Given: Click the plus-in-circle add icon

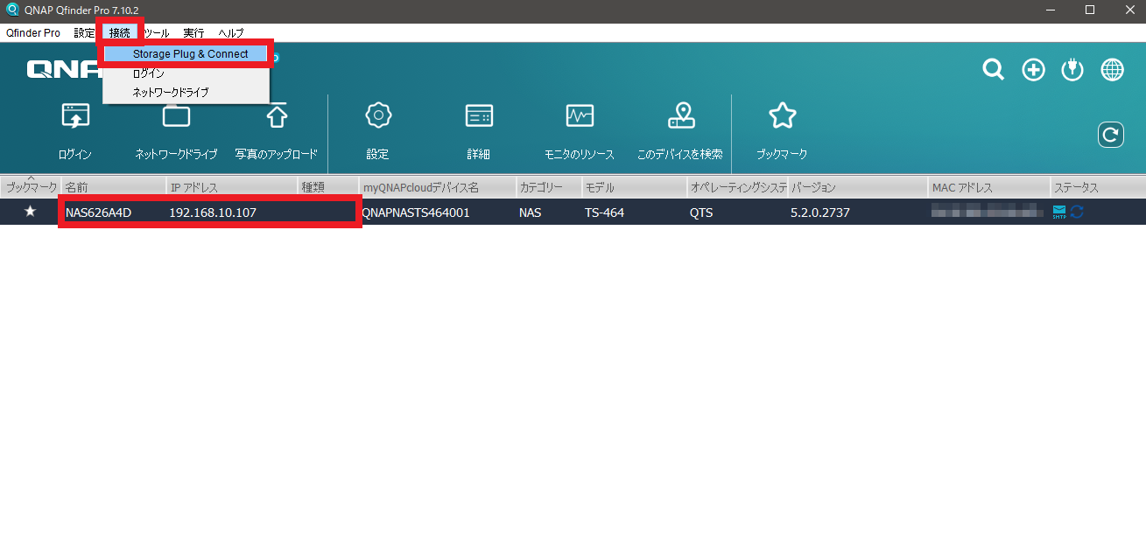Looking at the screenshot, I should (x=1034, y=70).
